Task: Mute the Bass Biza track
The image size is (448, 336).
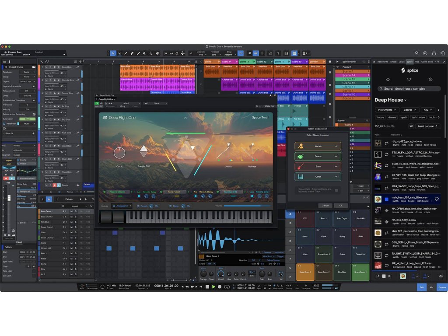Action: tap(46, 67)
